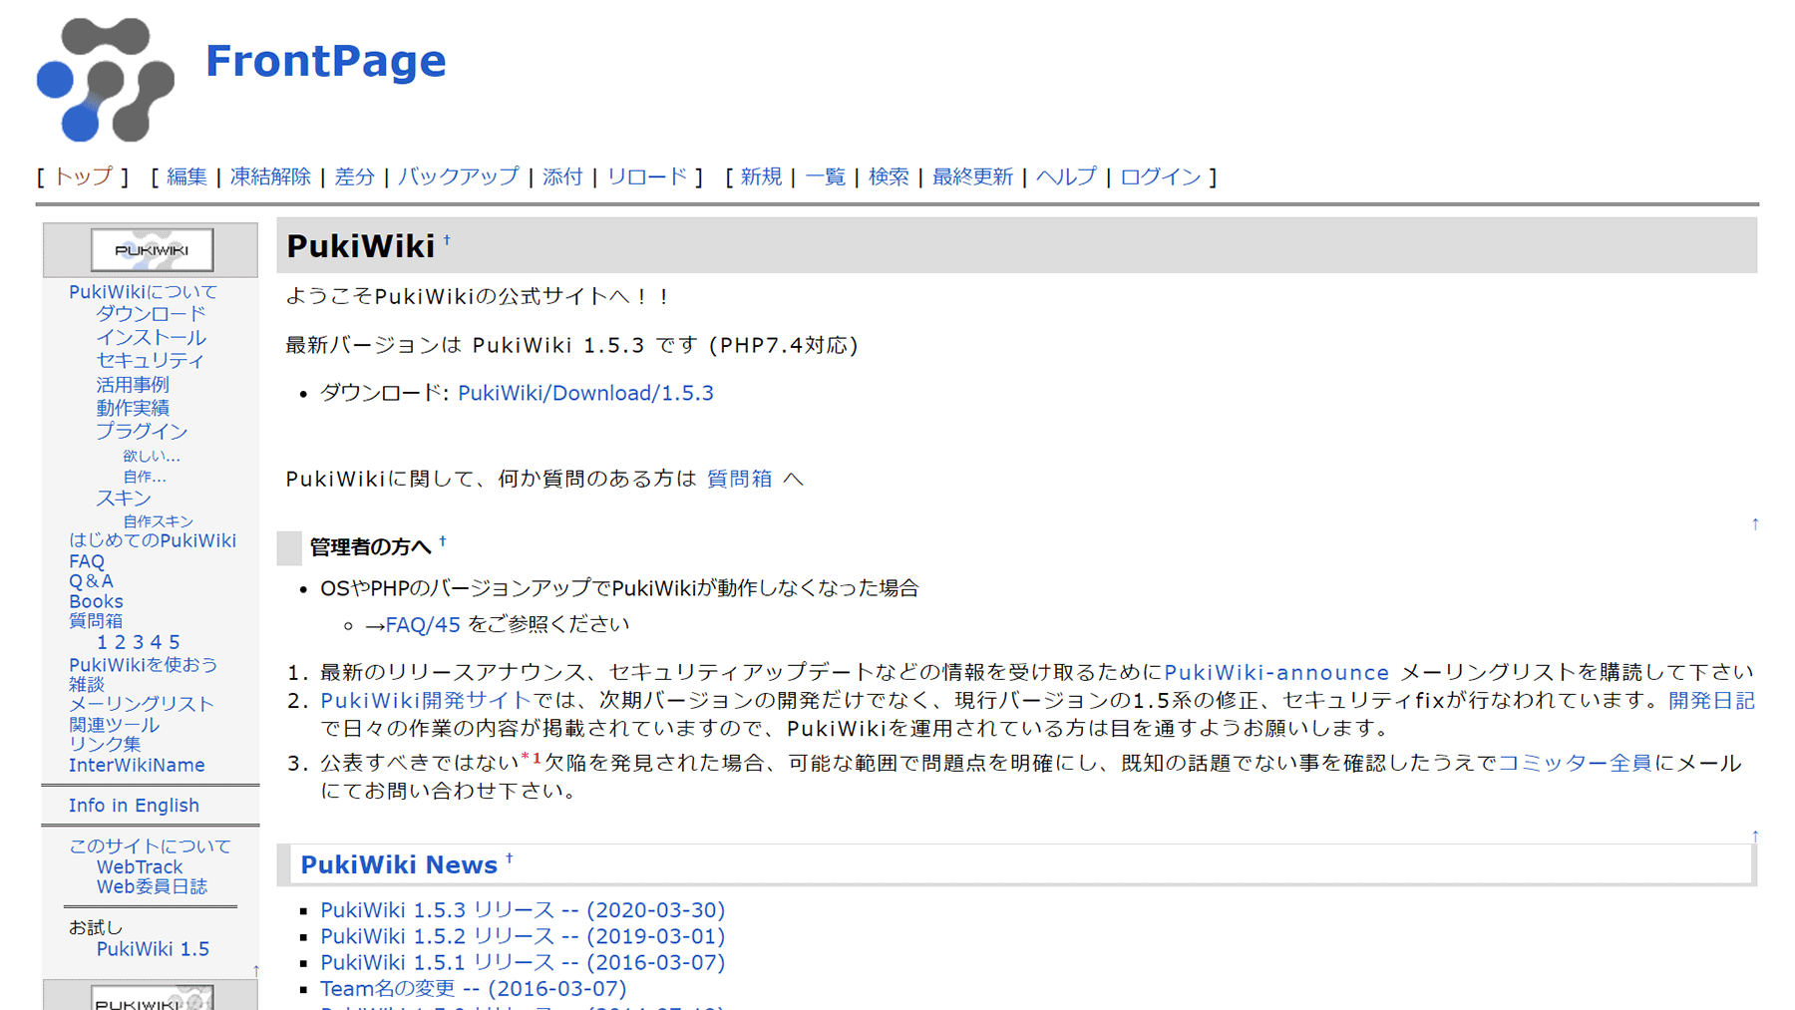Open Q＆A in sidebar

point(91,581)
